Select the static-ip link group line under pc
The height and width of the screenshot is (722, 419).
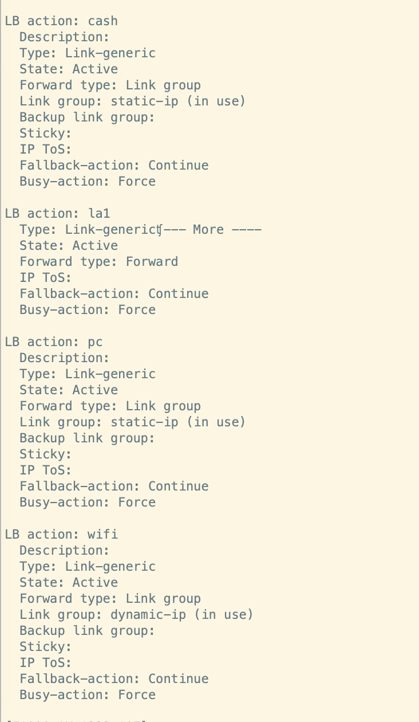tap(132, 422)
